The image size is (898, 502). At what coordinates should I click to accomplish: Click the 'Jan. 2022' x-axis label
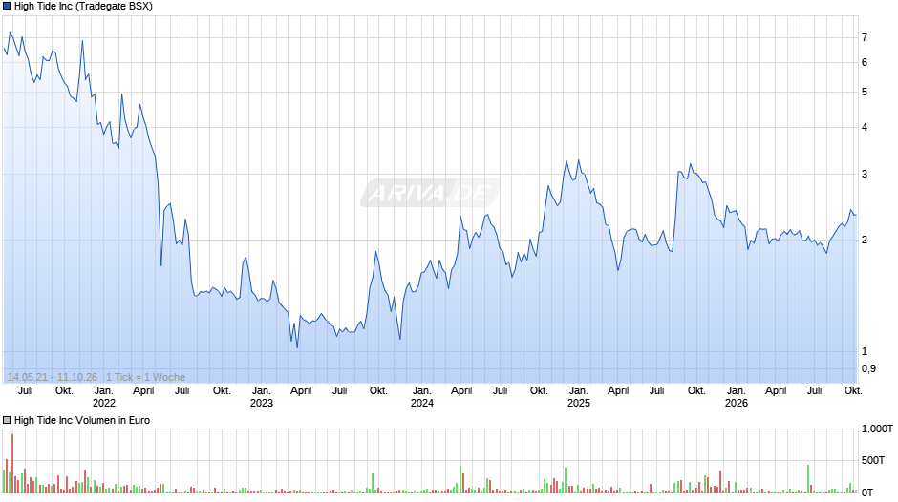point(104,397)
